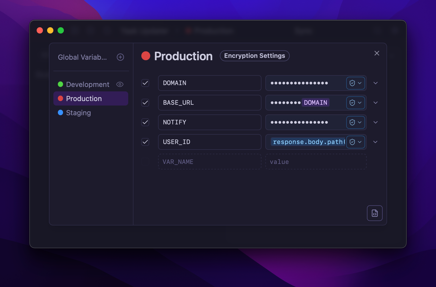Expand the DOMAIN row options chevron
Screen dimensions: 436x287
coord(376,83)
